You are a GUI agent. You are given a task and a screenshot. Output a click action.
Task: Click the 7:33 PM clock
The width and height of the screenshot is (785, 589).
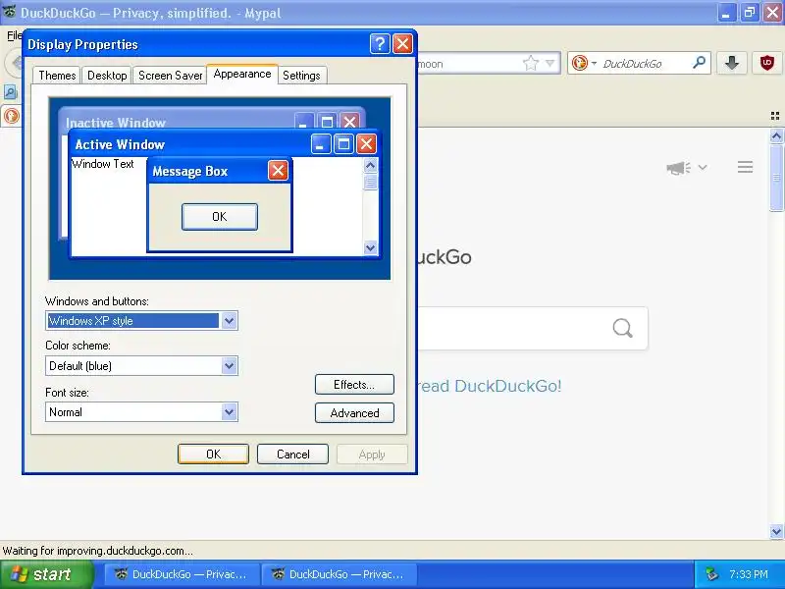pyautogui.click(x=749, y=574)
